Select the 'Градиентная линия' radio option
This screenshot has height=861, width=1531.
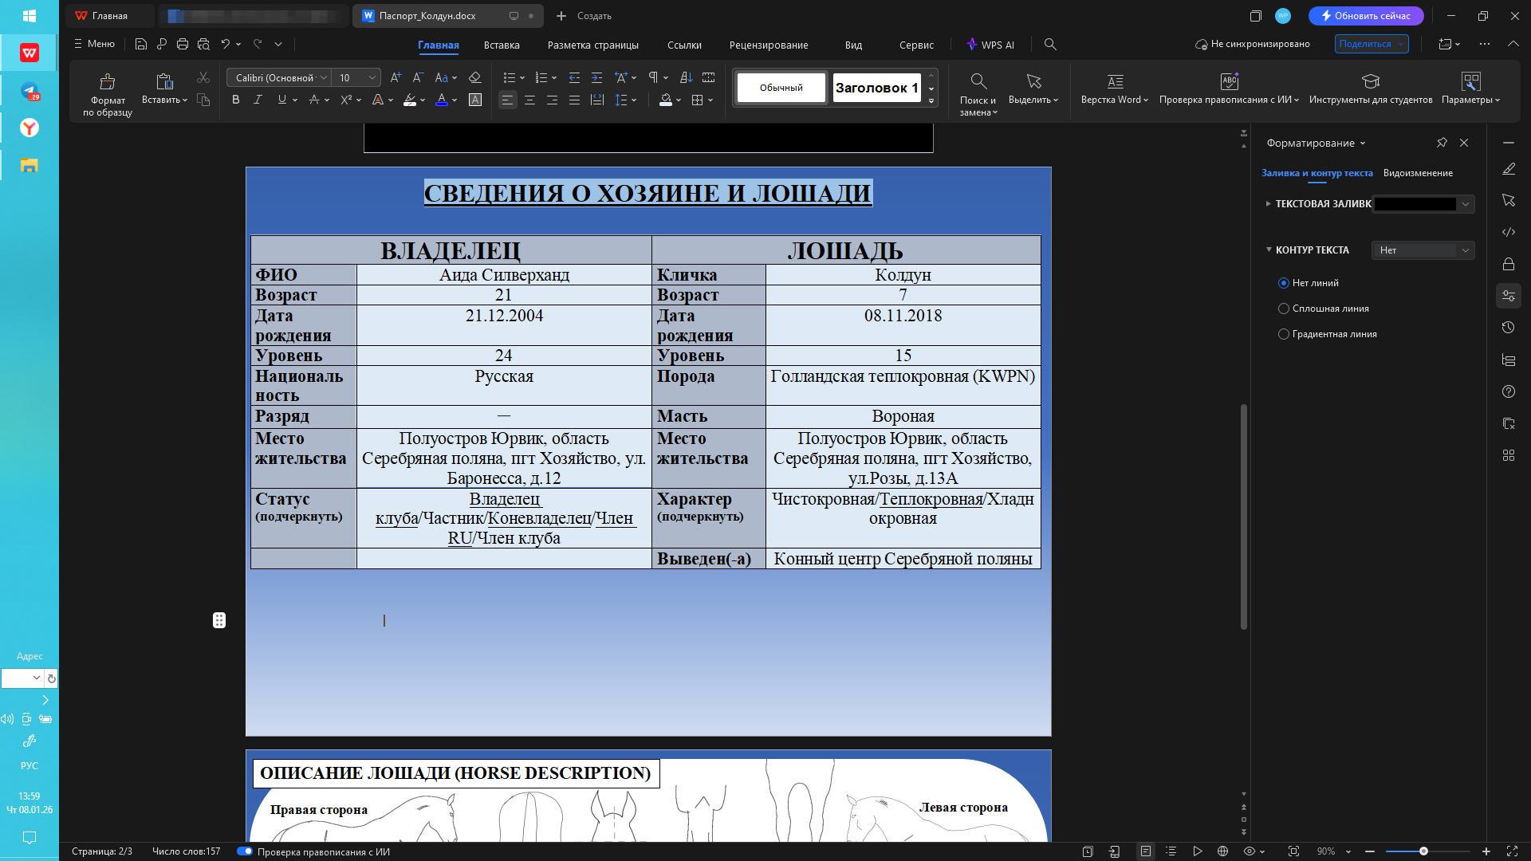1284,334
